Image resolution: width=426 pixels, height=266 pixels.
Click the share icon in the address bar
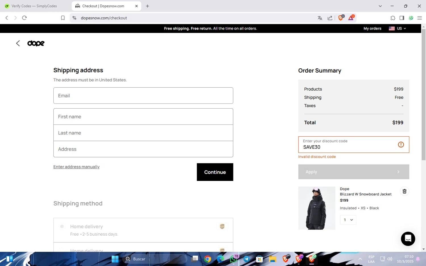click(330, 18)
